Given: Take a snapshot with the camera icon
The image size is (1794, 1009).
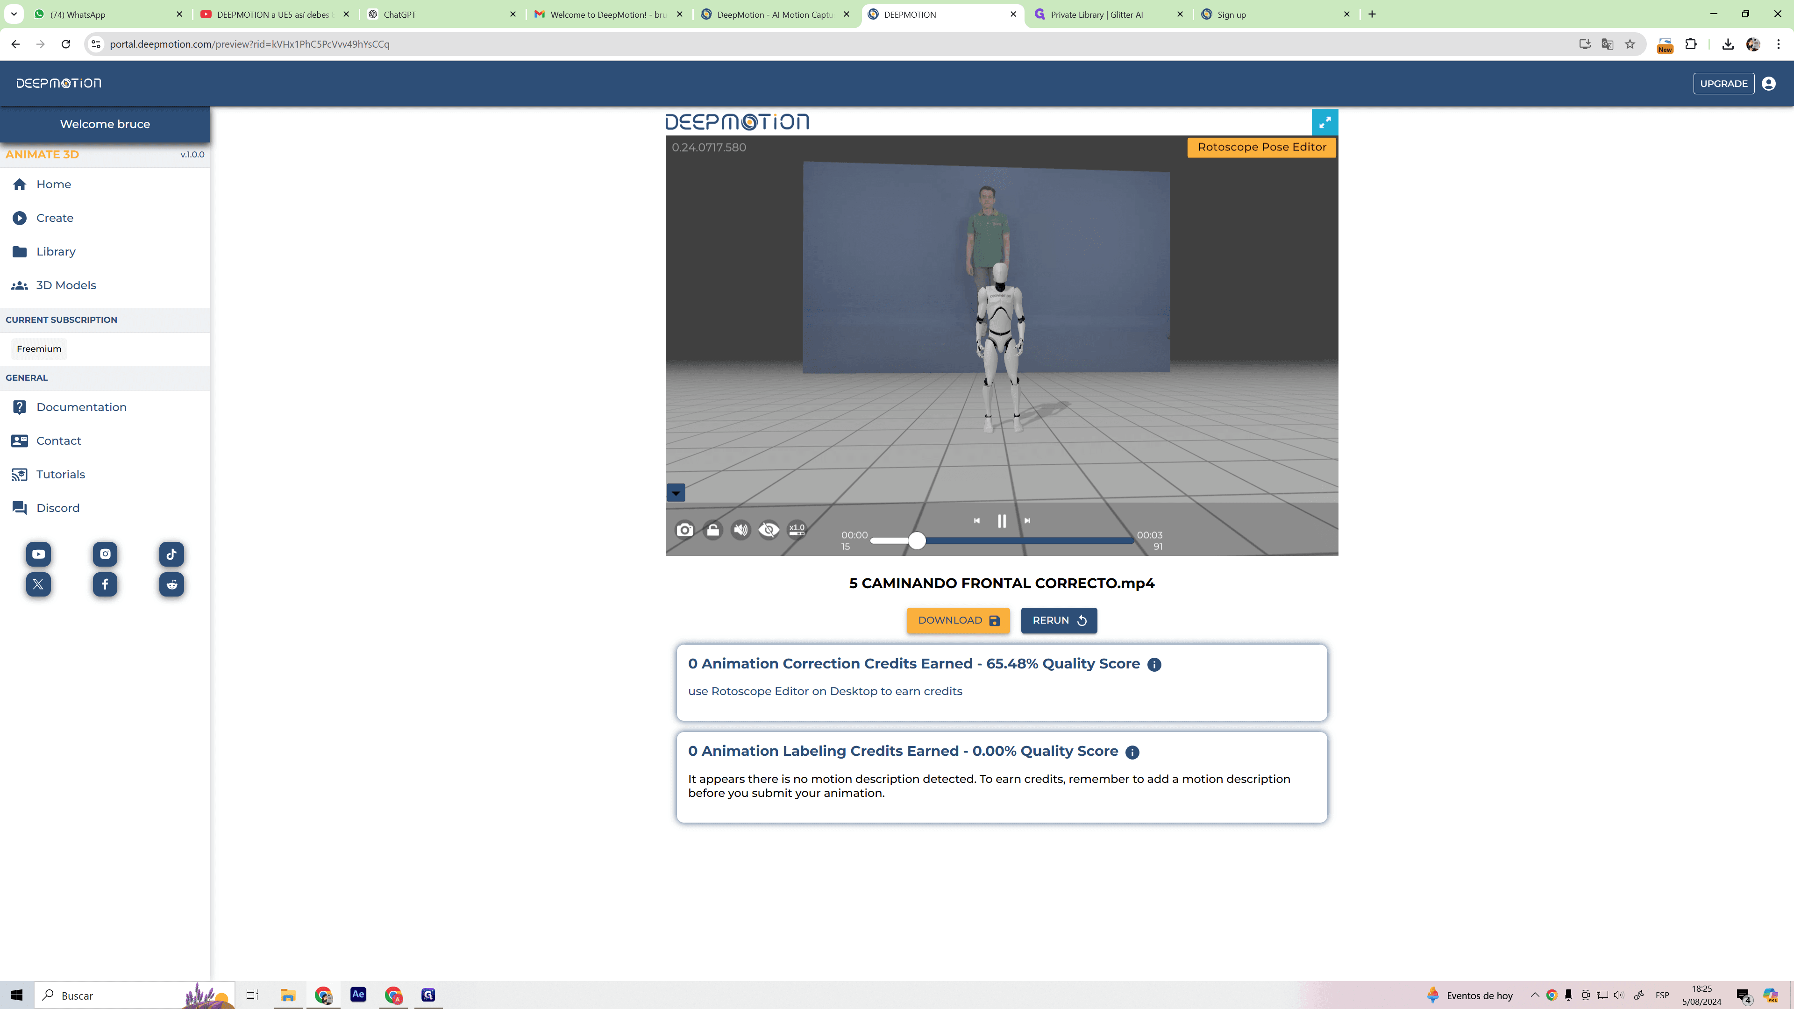Looking at the screenshot, I should [x=684, y=530].
